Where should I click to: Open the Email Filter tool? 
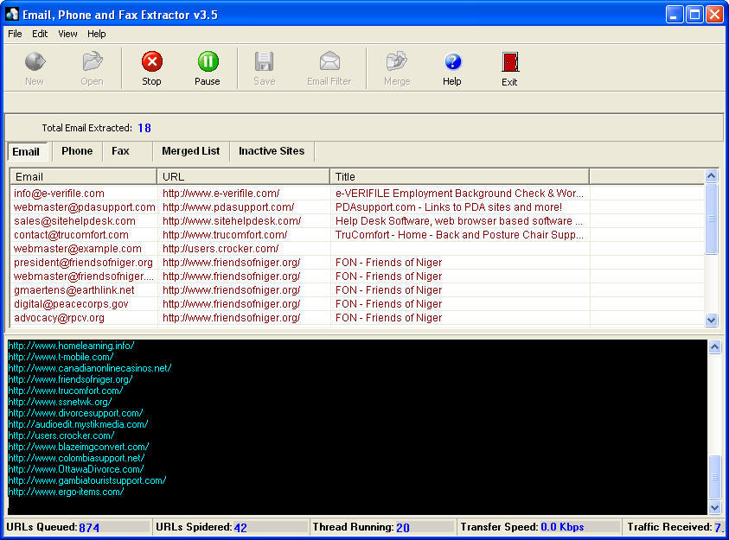[x=329, y=67]
